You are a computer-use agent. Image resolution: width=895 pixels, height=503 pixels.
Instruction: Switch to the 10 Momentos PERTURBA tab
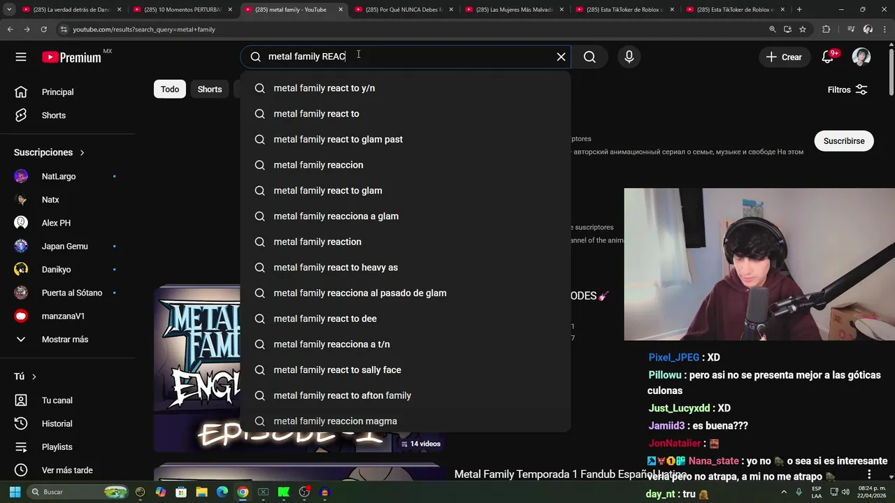183,10
